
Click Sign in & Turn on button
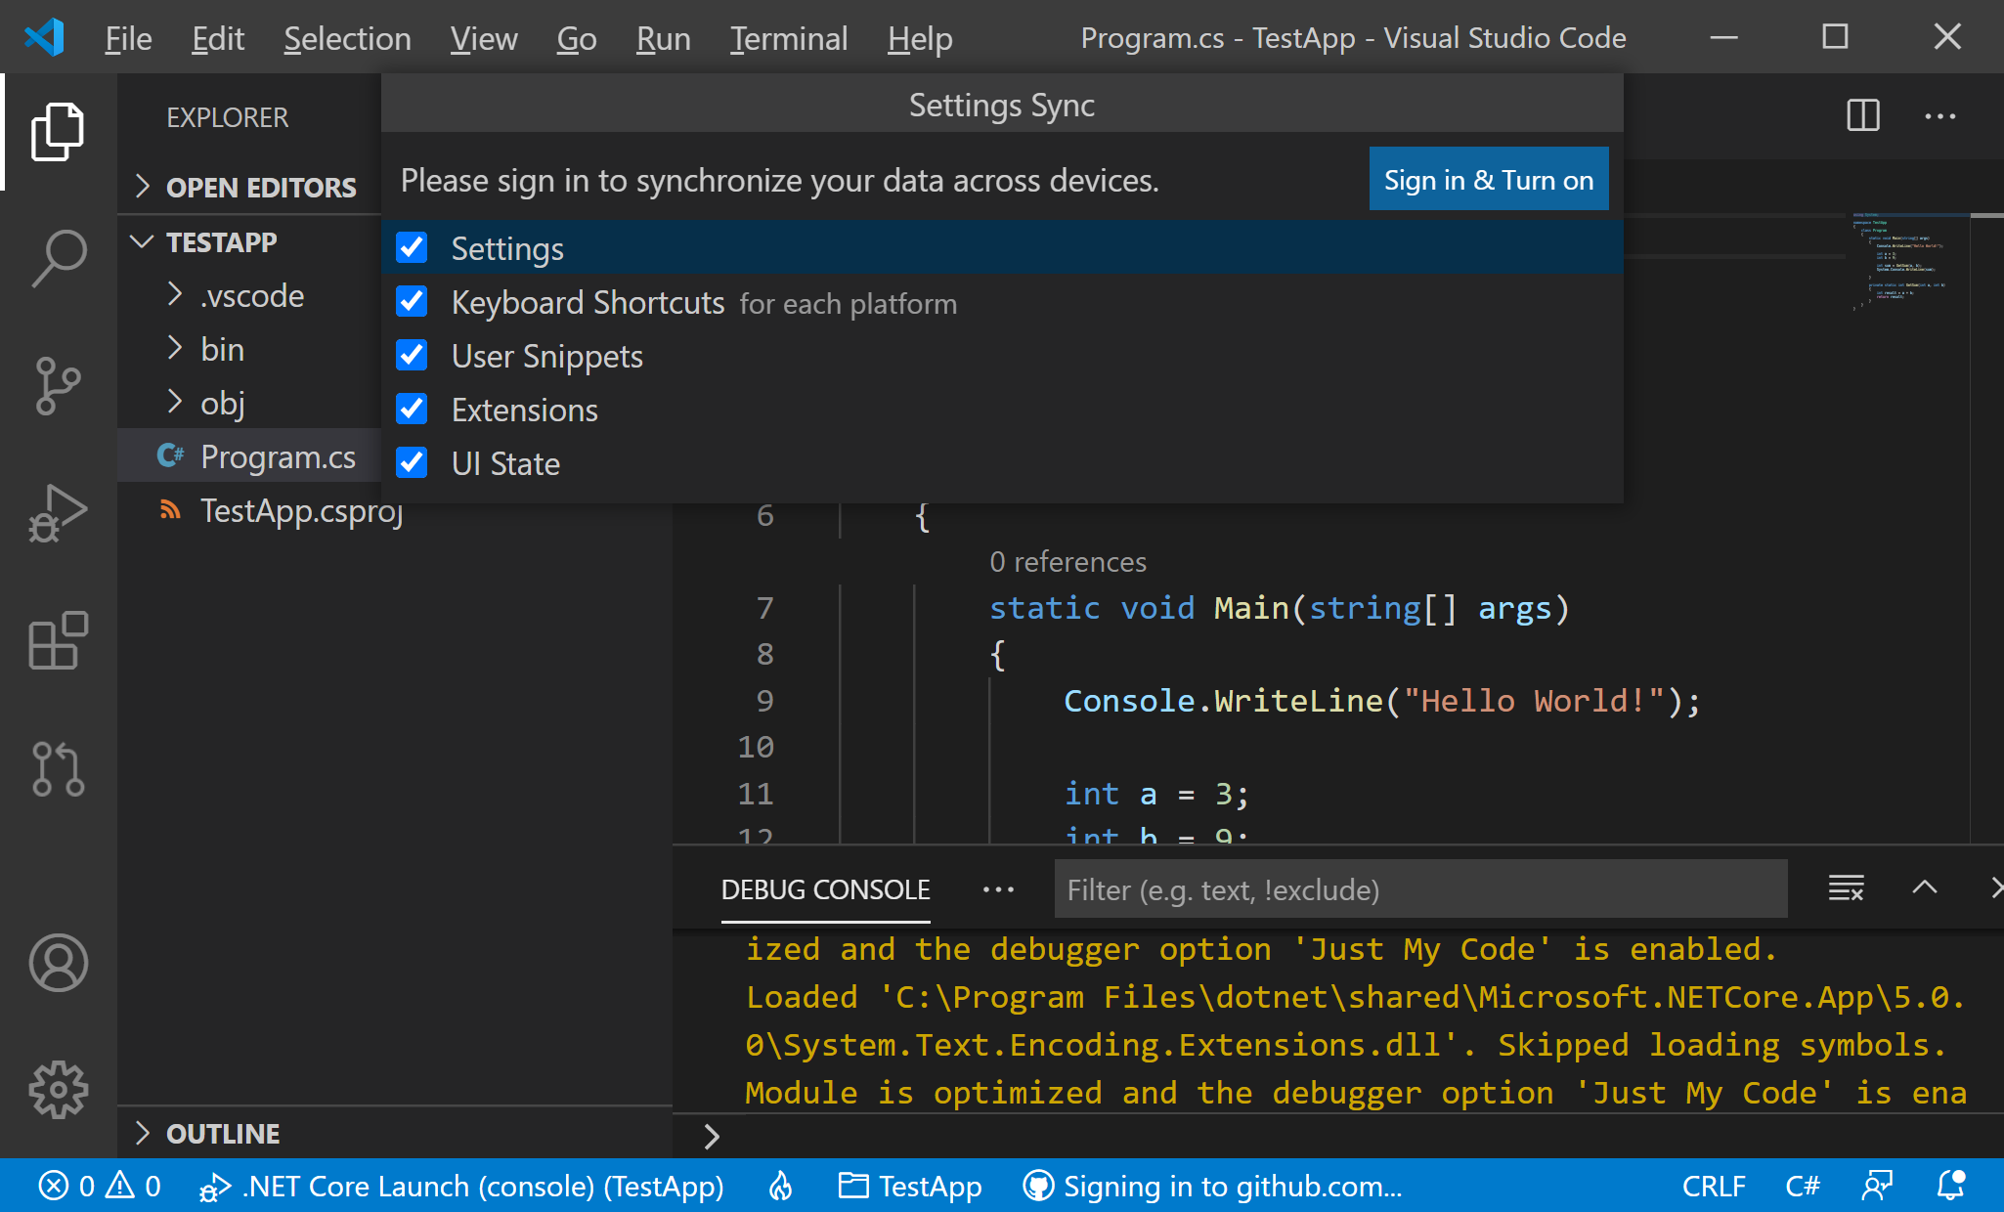point(1488,180)
